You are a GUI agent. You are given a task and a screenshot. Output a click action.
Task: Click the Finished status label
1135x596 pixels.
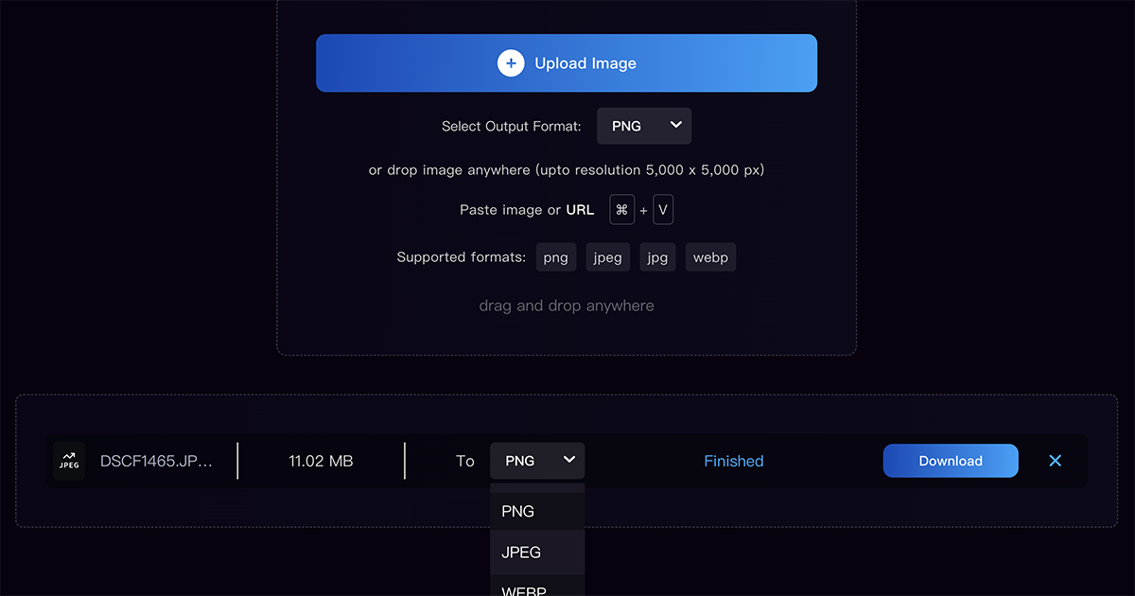pos(734,461)
